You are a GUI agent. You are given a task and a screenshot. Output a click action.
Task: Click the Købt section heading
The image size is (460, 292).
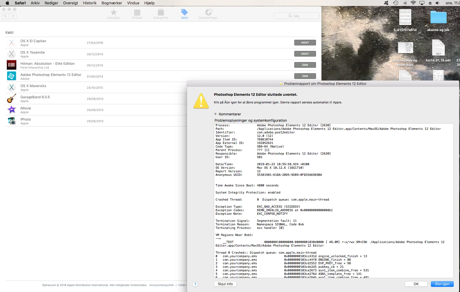tap(10, 32)
